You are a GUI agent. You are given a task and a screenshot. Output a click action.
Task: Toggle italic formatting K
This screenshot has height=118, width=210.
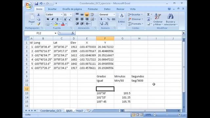coord(52,19)
